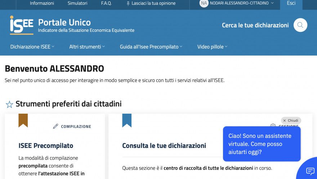Click the pin icon beside Lasciaci la tua opinione
Screen dimensions: 317x179
128,4
